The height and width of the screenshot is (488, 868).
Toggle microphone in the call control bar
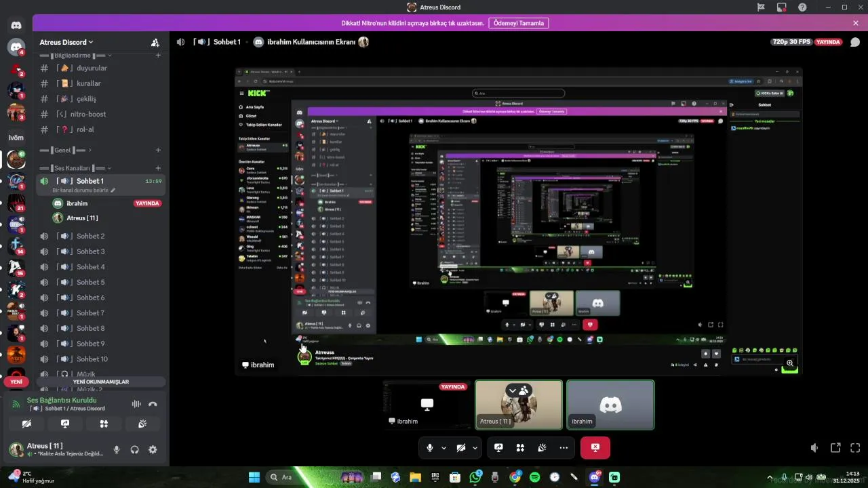429,448
